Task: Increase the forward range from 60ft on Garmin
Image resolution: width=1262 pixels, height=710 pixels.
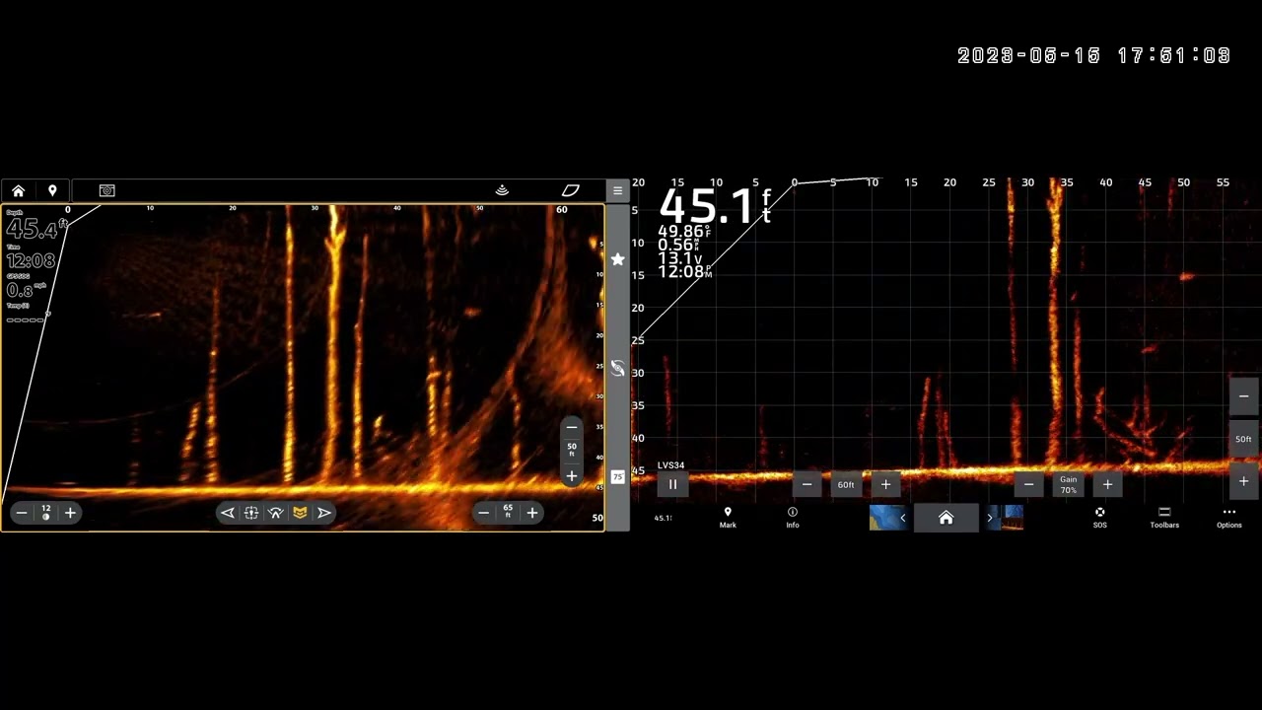Action: (885, 484)
